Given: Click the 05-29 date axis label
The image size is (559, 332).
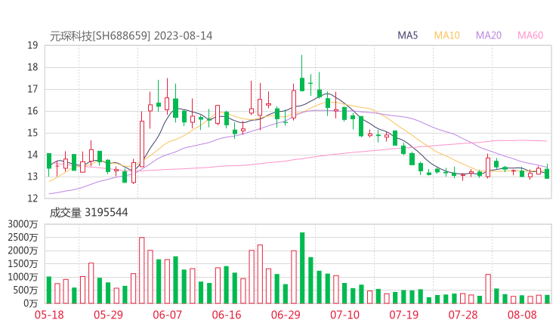Looking at the screenshot, I should tap(108, 315).
